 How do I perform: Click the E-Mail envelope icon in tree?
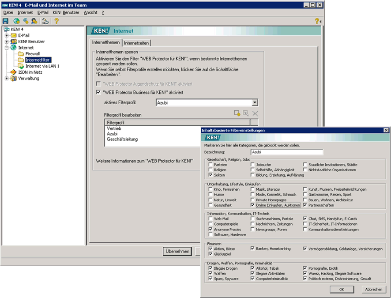pyautogui.click(x=14, y=35)
